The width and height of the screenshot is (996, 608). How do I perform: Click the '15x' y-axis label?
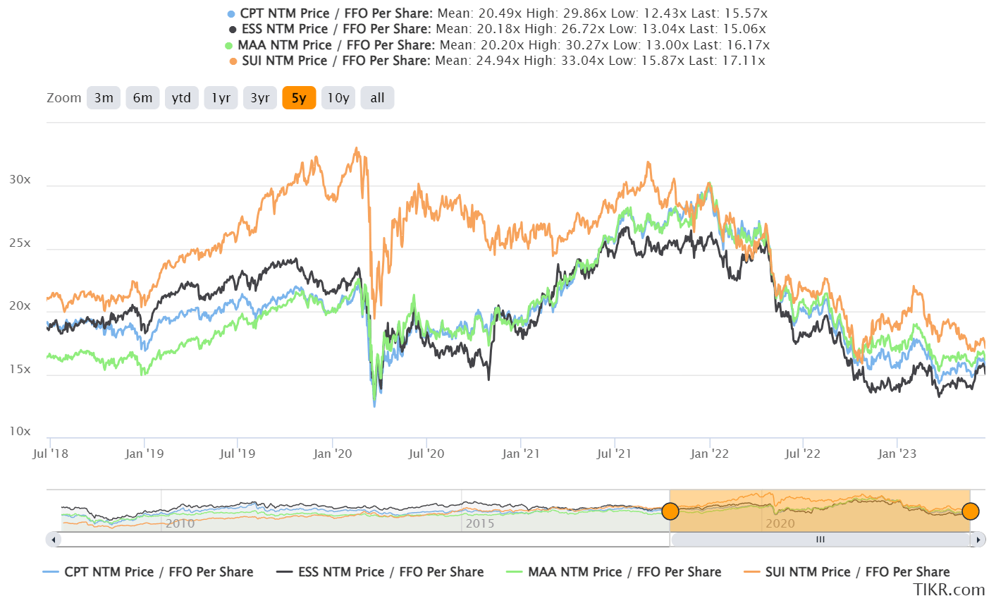pos(20,369)
